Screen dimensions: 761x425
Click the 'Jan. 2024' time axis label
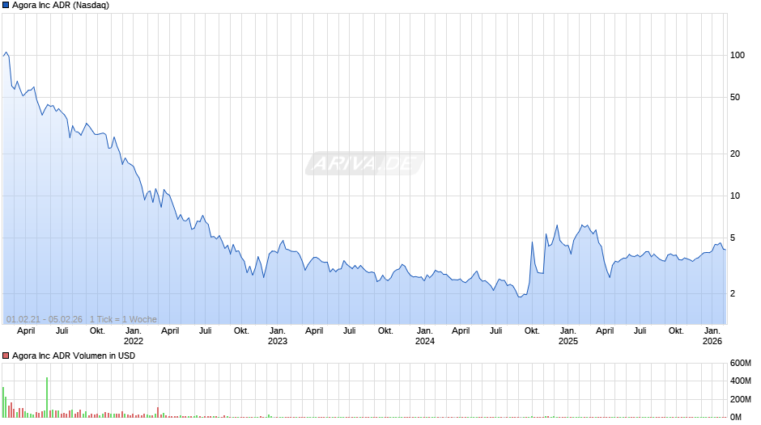[x=425, y=336]
